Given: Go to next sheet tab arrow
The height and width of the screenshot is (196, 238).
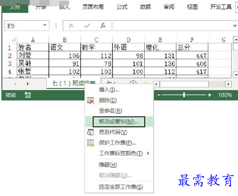Looking at the screenshot, I should pos(28,84).
